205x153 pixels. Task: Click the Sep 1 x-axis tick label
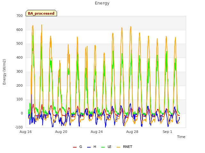point(167,132)
